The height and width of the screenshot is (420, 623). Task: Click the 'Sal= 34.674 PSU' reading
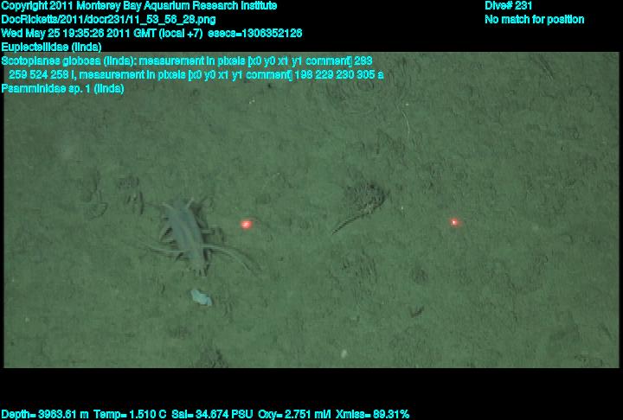(x=212, y=414)
